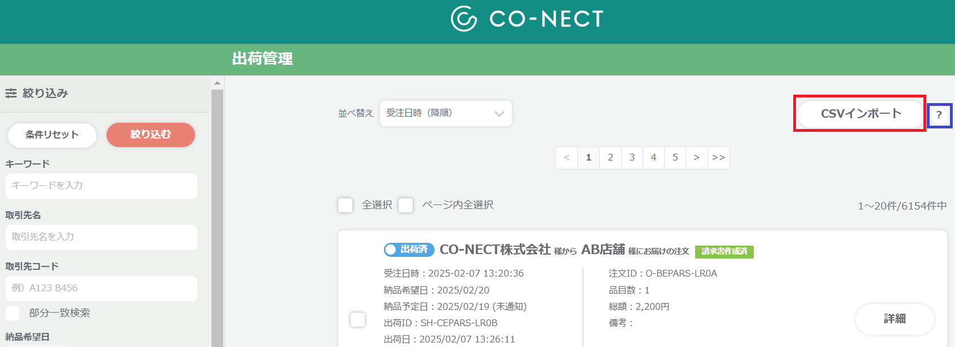Check the 全選択 checkbox
This screenshot has width=955, height=347.
pos(346,205)
